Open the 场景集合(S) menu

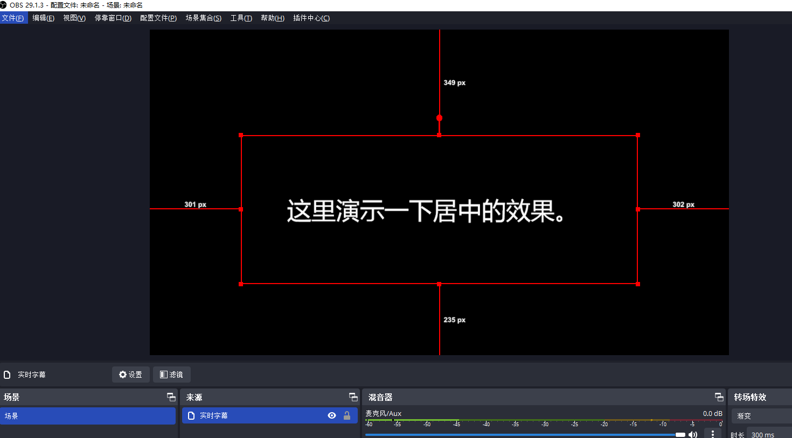204,18
